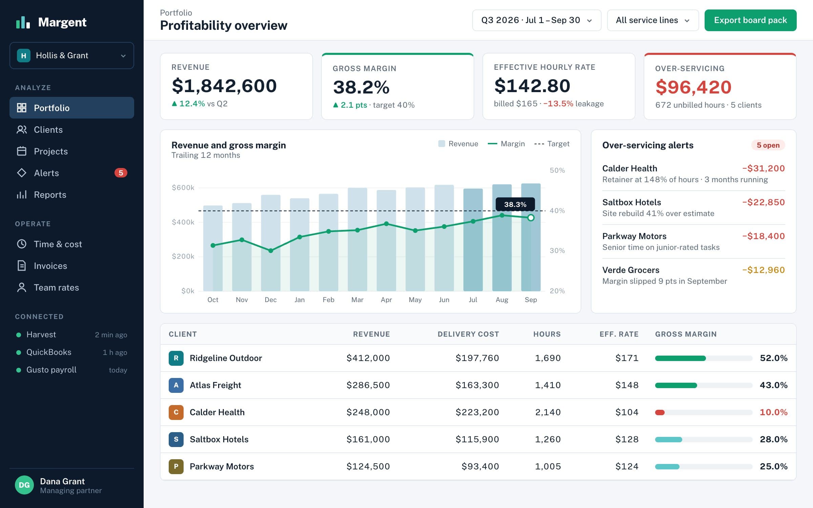Click Calder Health red margin bar

(x=660, y=412)
